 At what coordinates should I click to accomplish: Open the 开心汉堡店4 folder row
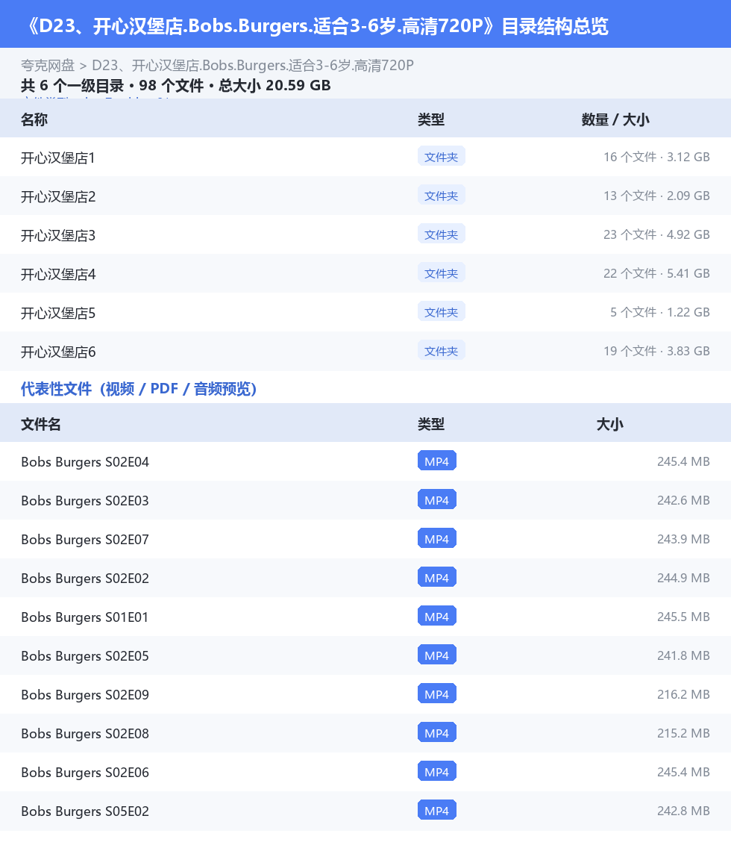click(x=365, y=273)
